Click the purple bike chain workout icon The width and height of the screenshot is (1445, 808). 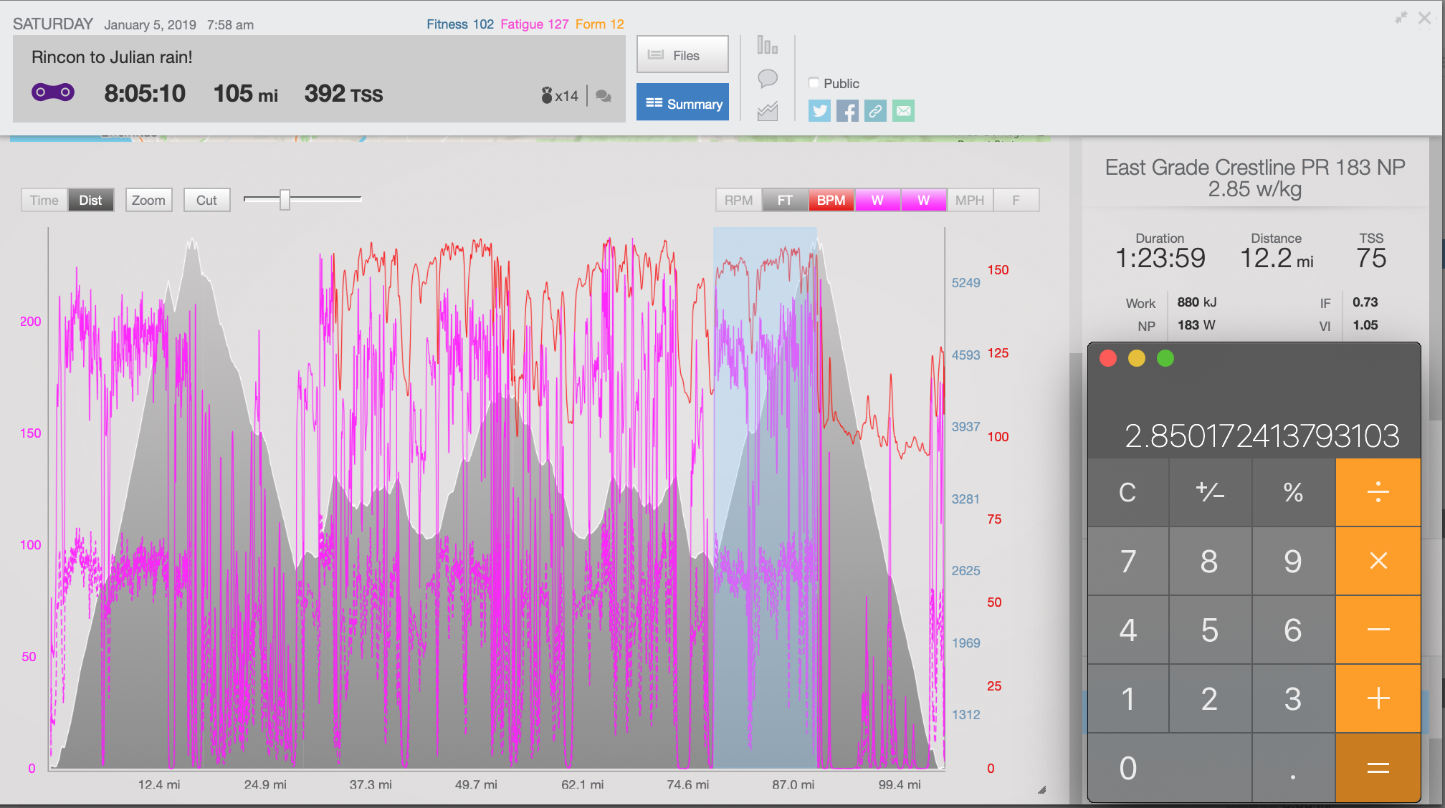coord(53,92)
